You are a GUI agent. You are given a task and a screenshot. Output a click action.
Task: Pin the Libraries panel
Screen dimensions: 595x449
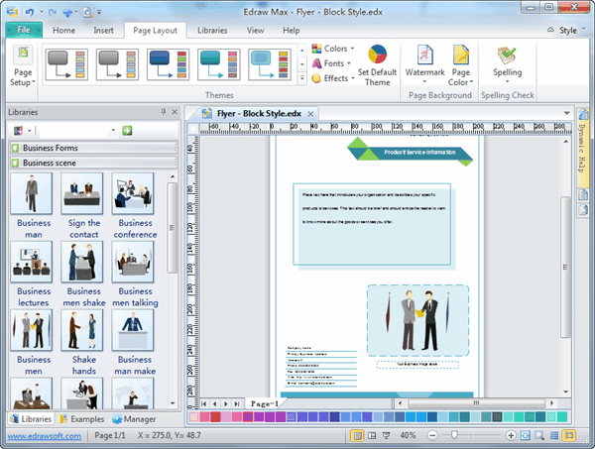click(x=164, y=113)
